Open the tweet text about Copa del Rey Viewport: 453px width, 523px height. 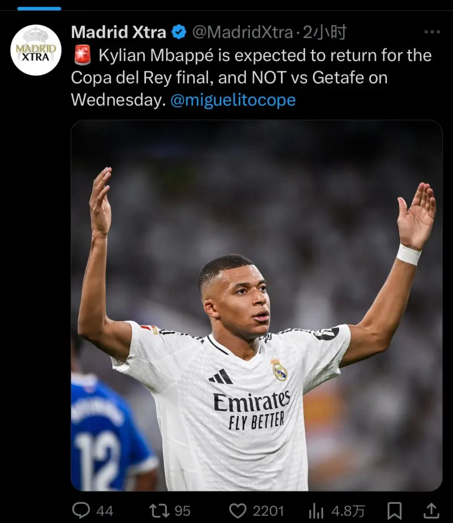(x=251, y=78)
